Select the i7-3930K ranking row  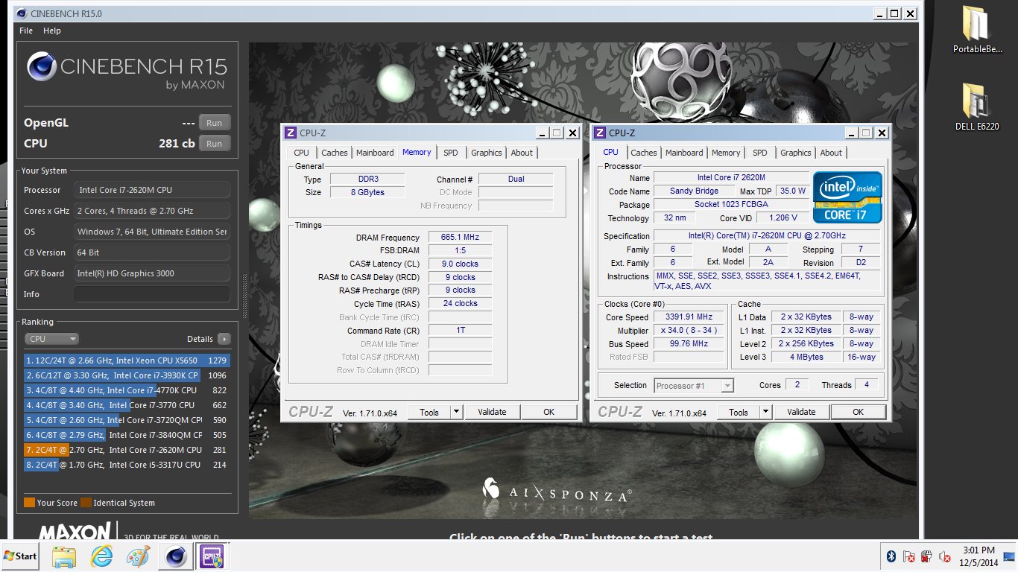click(x=127, y=375)
